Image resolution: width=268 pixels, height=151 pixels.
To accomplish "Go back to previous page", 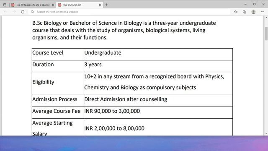I will (x=5, y=12).
